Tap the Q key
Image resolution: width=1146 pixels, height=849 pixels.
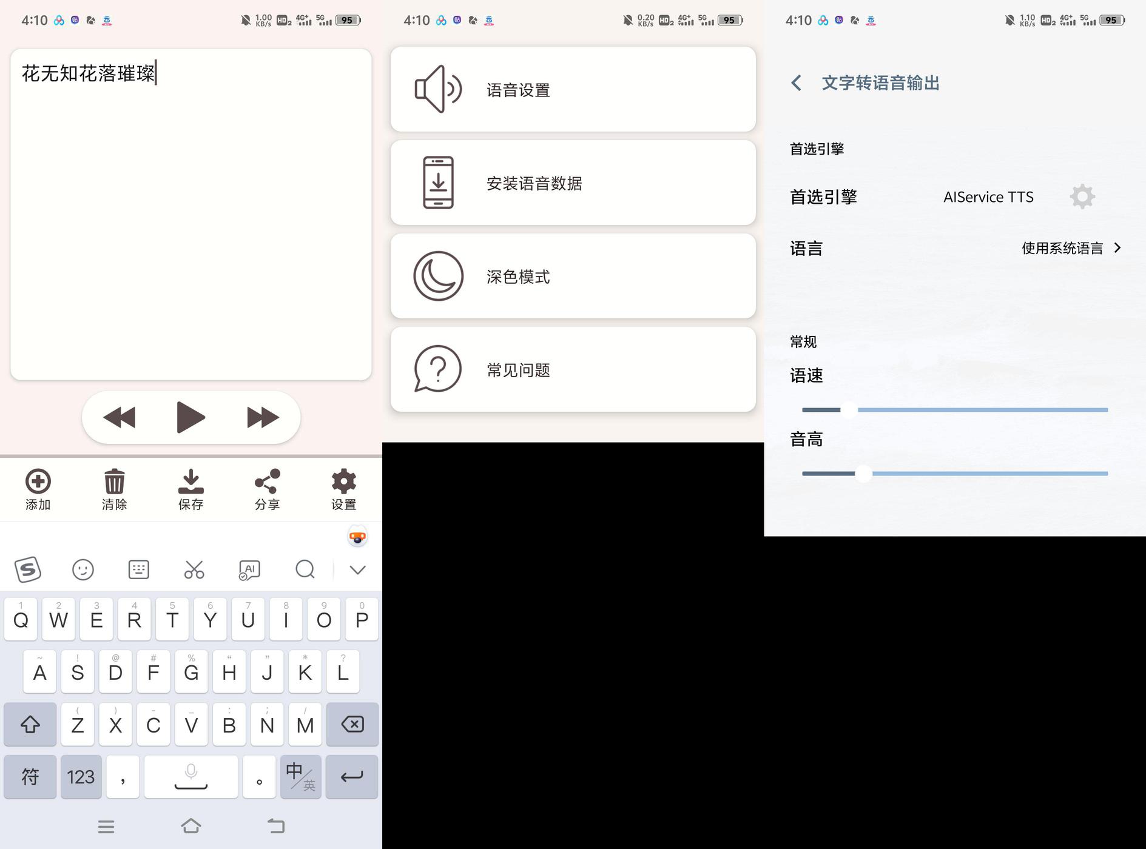pyautogui.click(x=21, y=619)
